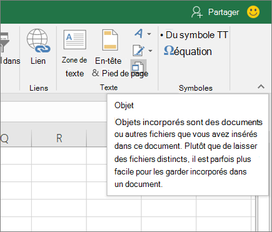The image size is (272, 232).
Task: Insert a Zone de texte text box
Action: pyautogui.click(x=74, y=53)
